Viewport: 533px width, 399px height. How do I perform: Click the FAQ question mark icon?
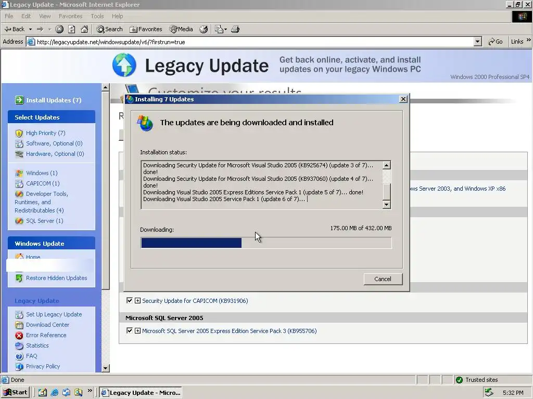tap(19, 356)
